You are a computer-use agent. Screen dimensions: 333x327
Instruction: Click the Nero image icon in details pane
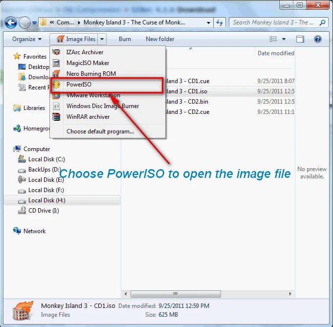pos(23,311)
